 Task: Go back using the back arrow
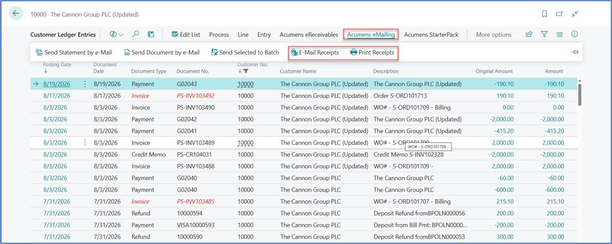pos(16,14)
